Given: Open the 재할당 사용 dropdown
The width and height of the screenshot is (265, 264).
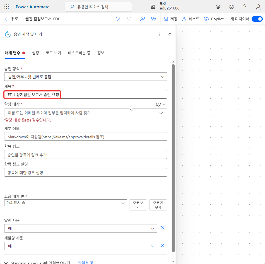Looking at the screenshot, I should (80, 246).
